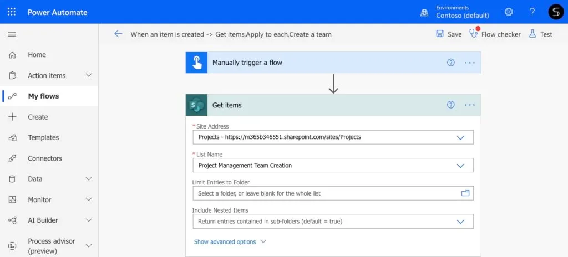The width and height of the screenshot is (568, 257).
Task: Click the Site Address label
Action: click(x=212, y=126)
